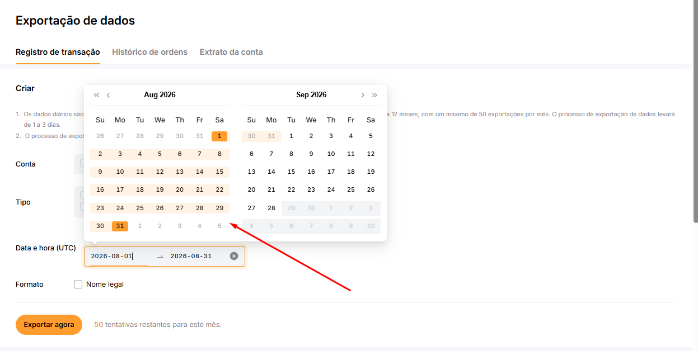Pick September 14 in the calendar

[271, 172]
